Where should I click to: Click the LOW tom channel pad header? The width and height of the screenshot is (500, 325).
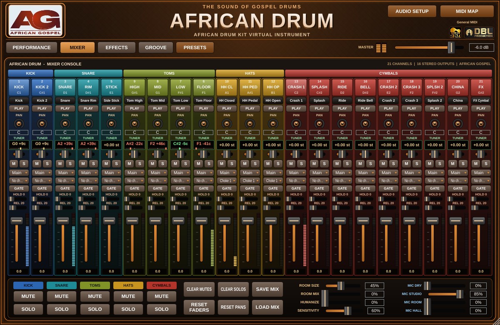(x=180, y=87)
